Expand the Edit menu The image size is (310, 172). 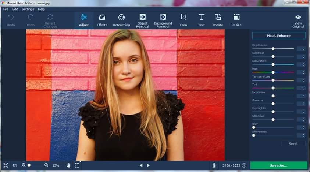click(15, 9)
